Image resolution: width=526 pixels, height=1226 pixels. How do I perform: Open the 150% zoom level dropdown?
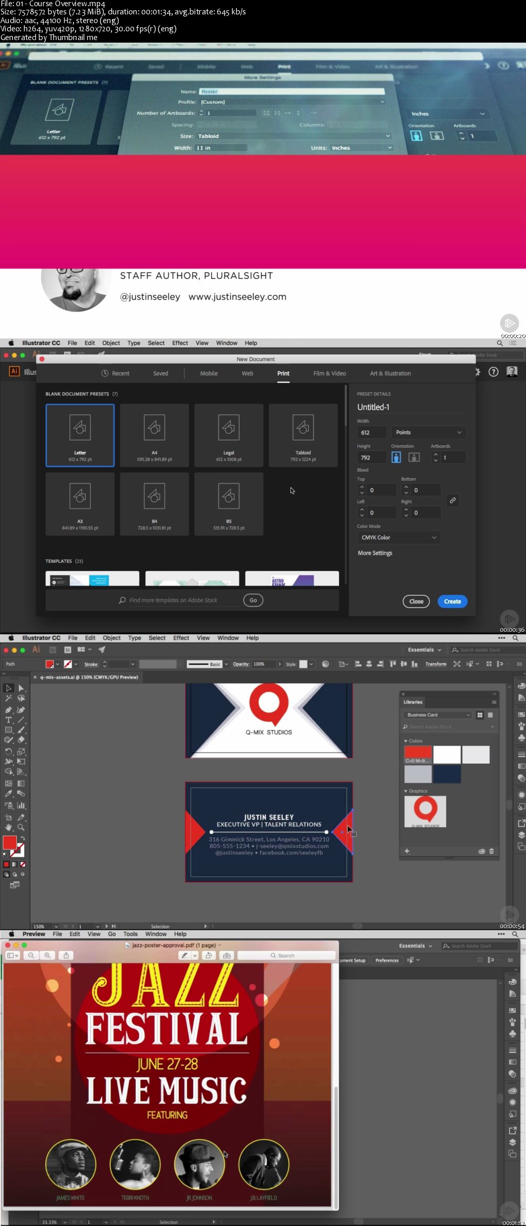[x=56, y=927]
